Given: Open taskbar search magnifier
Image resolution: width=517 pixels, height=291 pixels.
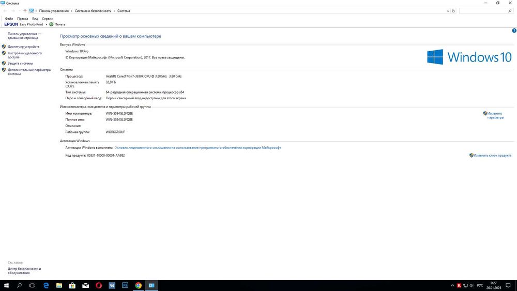Looking at the screenshot, I should coord(20,285).
